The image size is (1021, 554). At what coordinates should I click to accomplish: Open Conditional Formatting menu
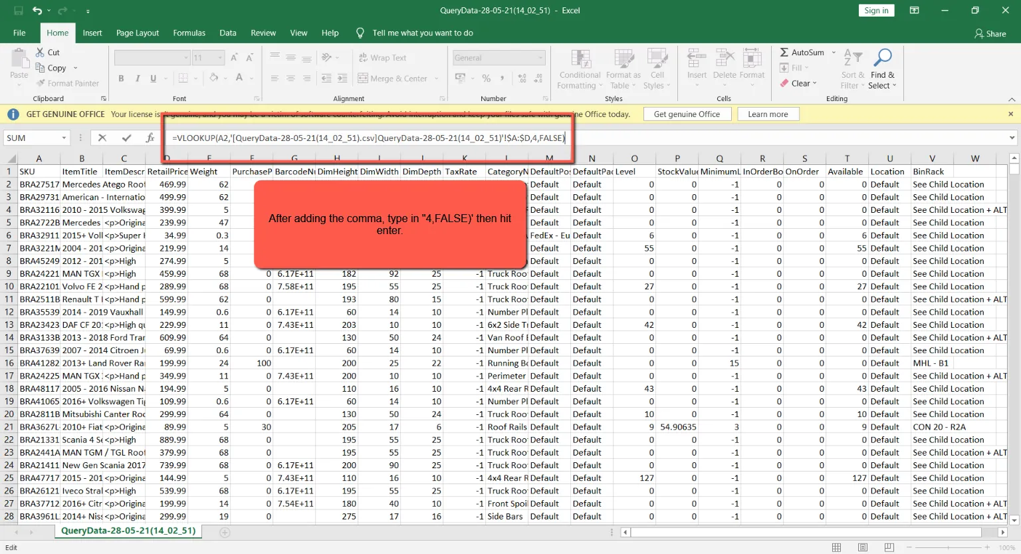coord(580,69)
